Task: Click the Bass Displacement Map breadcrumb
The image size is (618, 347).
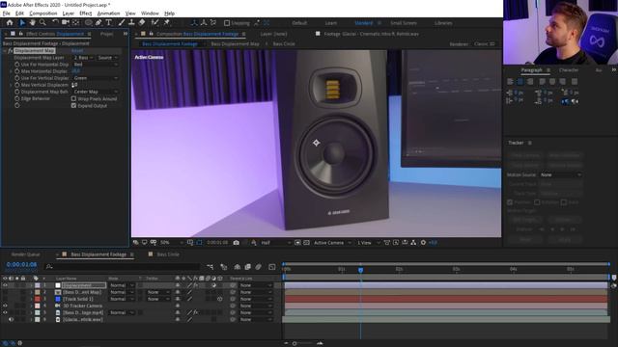Action: [x=235, y=44]
